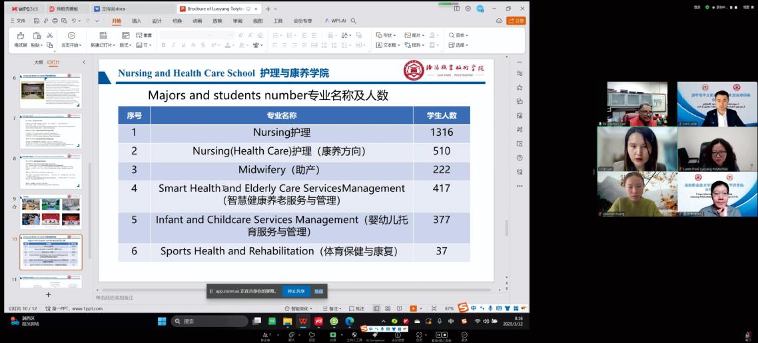This screenshot has height=343, width=758.
Task: Expand the shapes (形状) dropdown
Action: click(386, 35)
